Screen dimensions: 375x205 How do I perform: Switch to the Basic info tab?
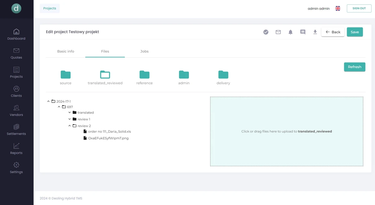tap(66, 51)
